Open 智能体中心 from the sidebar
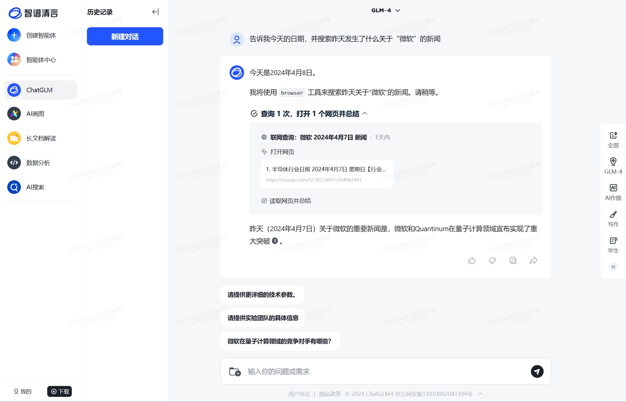The height and width of the screenshot is (402, 626). 41,60
